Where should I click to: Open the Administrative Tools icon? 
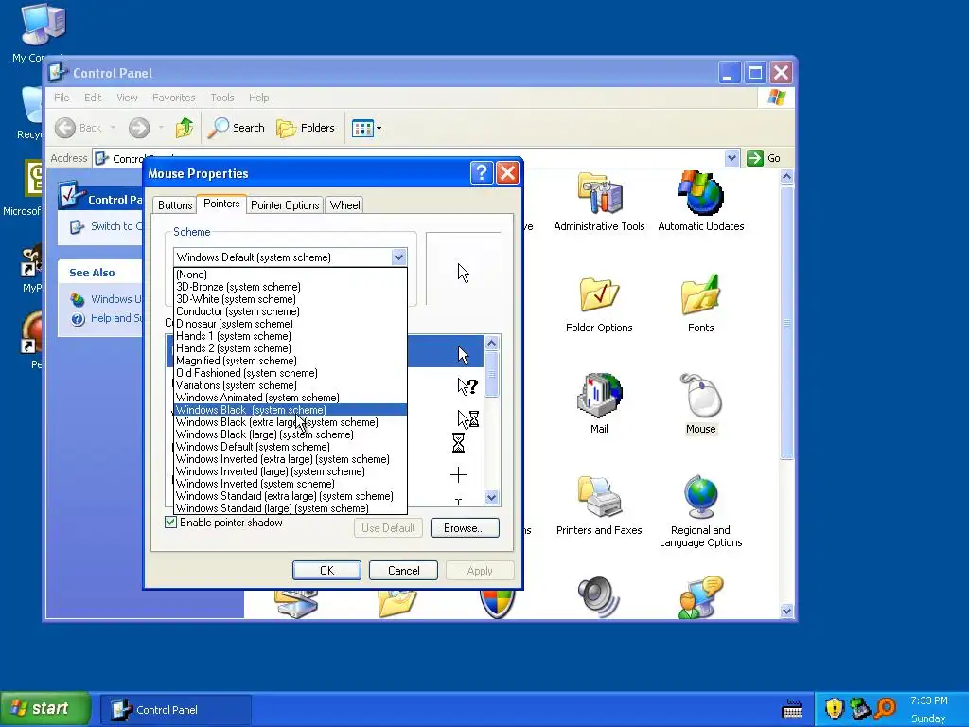pos(599,203)
